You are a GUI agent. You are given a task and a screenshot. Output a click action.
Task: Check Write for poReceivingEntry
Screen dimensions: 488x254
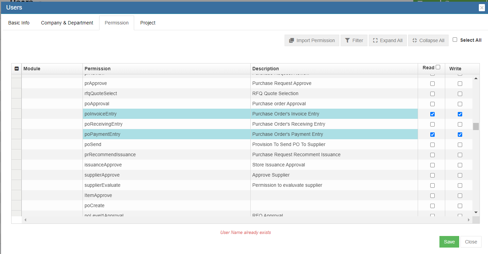[x=460, y=124]
